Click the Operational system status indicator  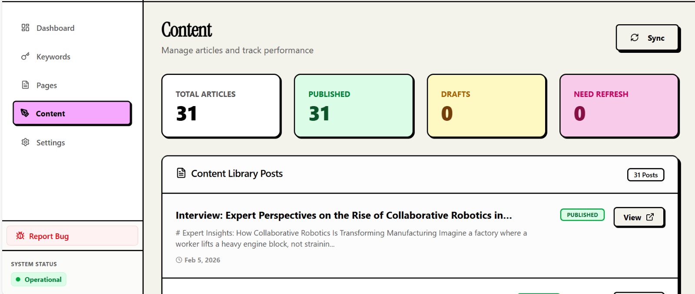(39, 279)
